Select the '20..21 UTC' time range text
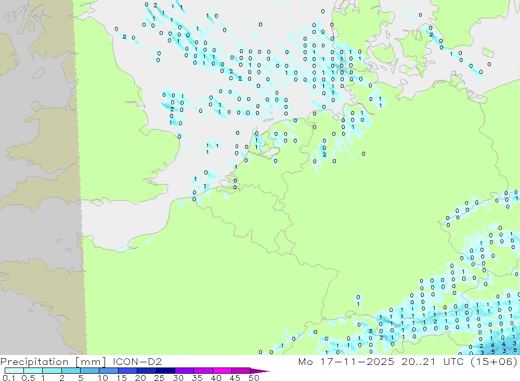Screen dimensions: 520x381 432,361
